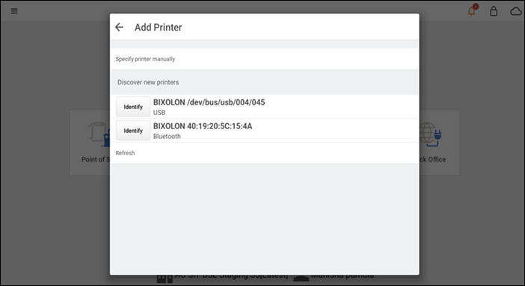Screen dimensions: 525x286
Task: Click the Add Printer title
Action: [158, 28]
